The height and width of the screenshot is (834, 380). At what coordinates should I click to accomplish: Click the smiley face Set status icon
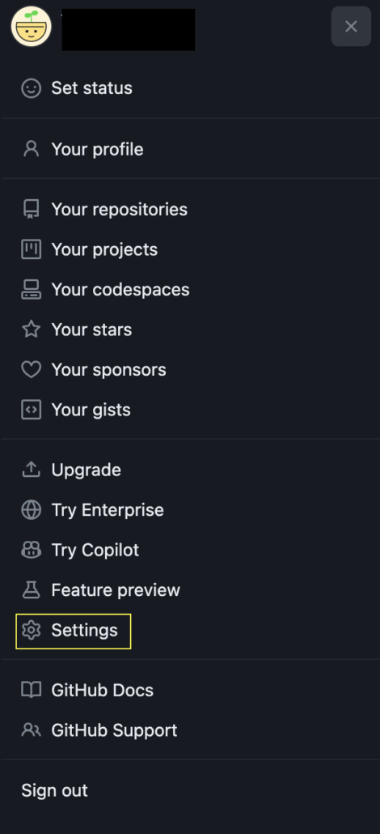coord(31,88)
